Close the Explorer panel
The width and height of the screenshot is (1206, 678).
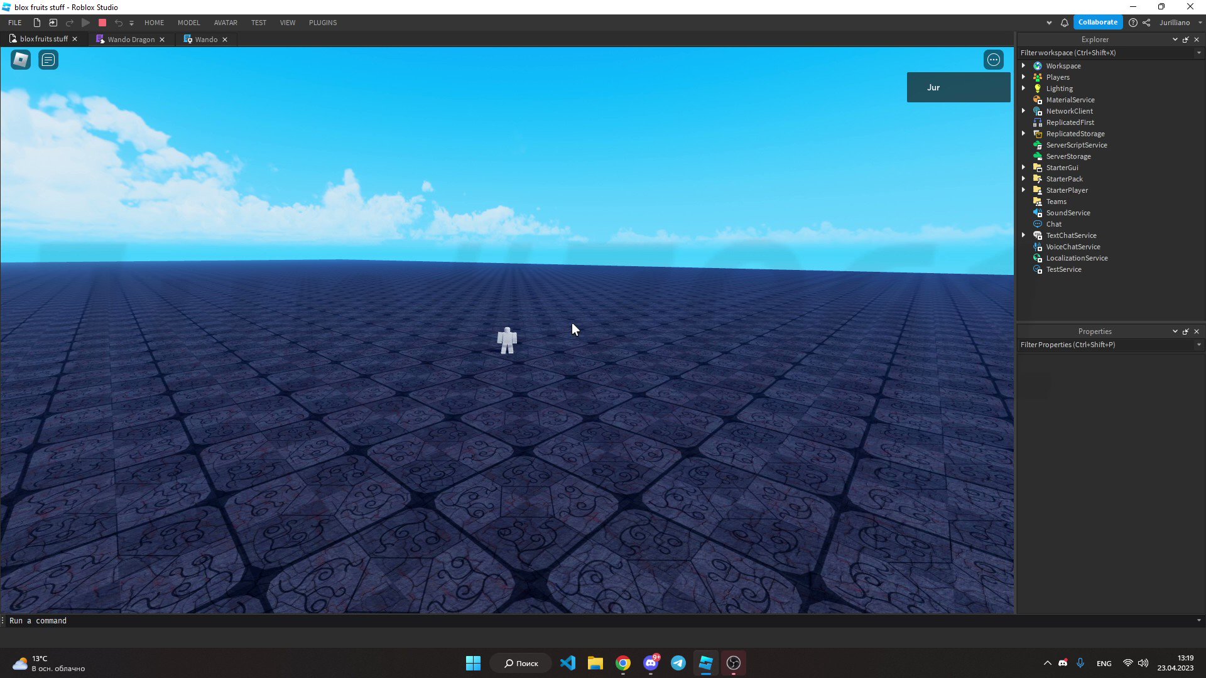[x=1197, y=40]
